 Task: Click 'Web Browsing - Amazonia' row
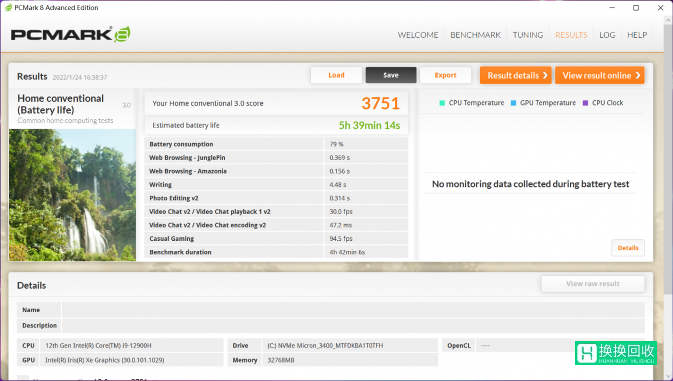(276, 171)
